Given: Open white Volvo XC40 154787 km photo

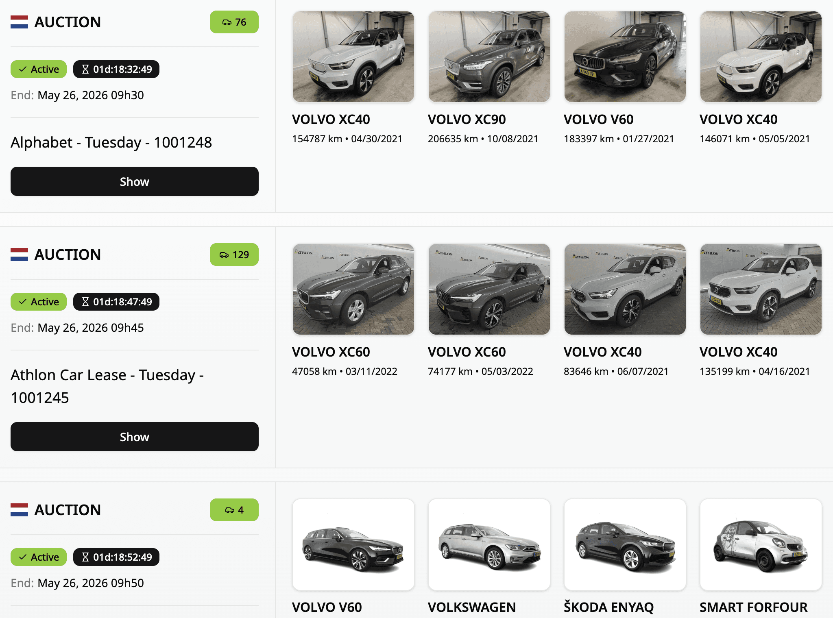Looking at the screenshot, I should [353, 57].
